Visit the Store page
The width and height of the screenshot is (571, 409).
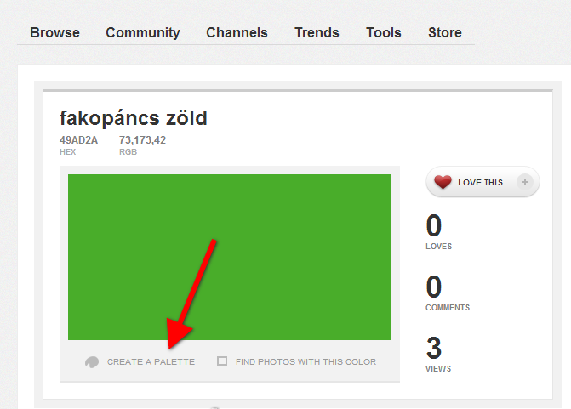pos(444,33)
